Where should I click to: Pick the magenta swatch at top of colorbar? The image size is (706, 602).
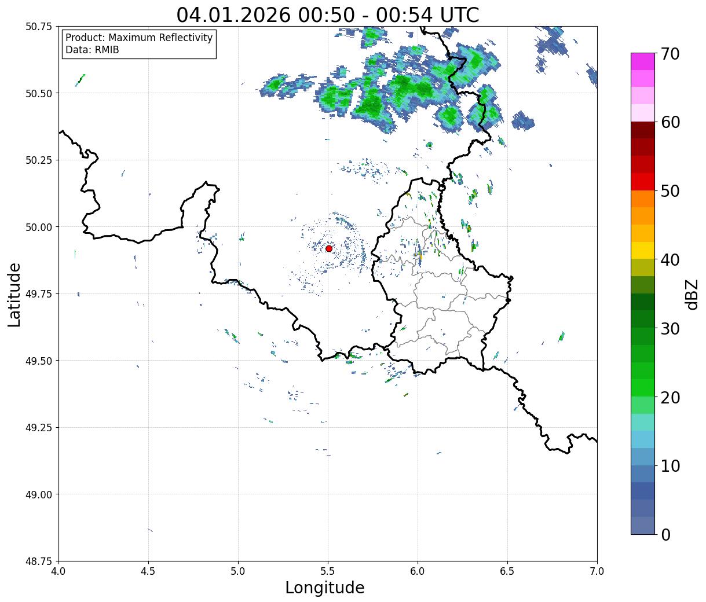(x=643, y=61)
